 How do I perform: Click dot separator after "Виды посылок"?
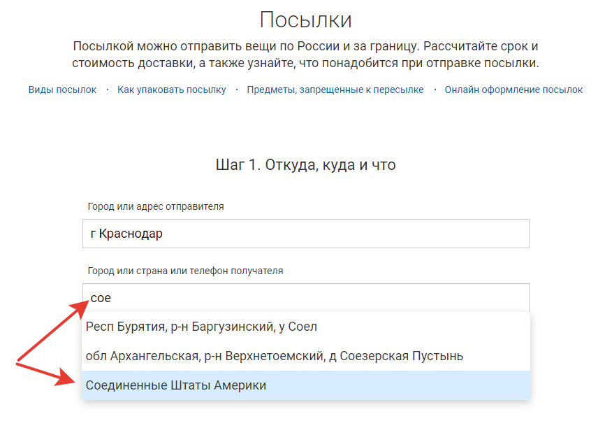[107, 90]
